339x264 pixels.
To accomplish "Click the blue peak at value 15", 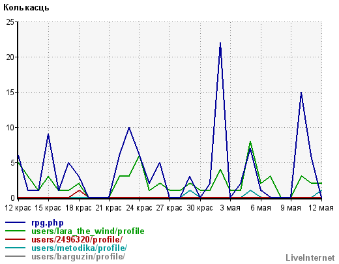I will (301, 93).
